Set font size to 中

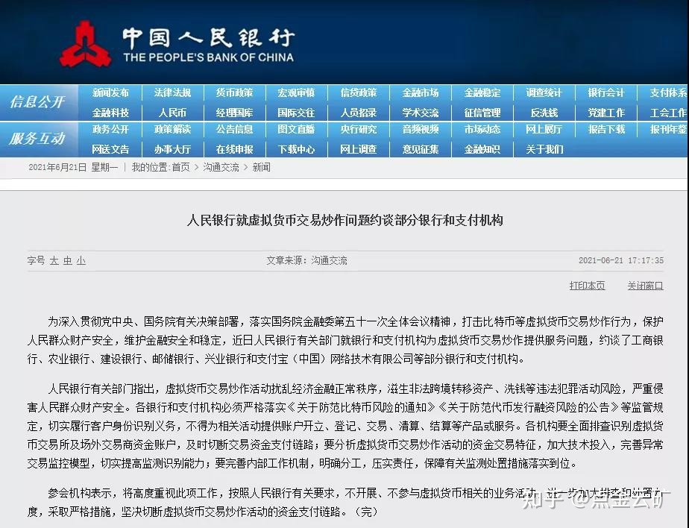(67, 261)
